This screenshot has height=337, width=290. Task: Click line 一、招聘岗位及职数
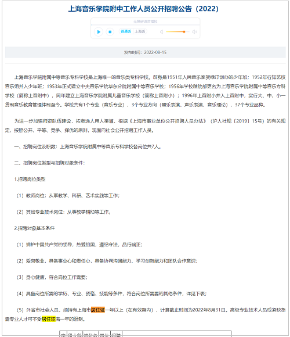pos(88,146)
